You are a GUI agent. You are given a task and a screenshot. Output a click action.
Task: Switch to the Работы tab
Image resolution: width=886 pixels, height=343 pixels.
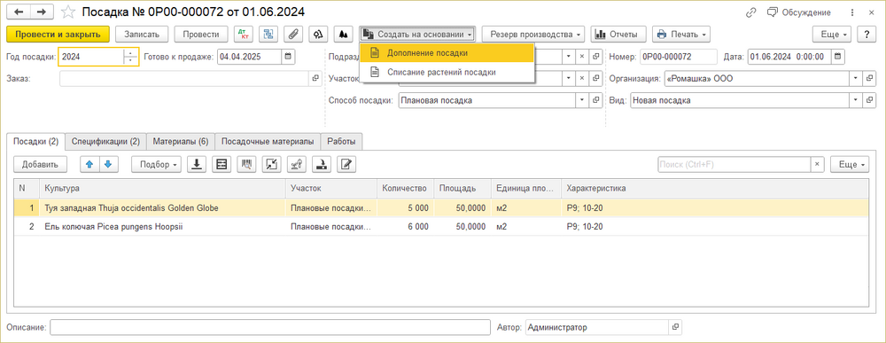point(341,141)
